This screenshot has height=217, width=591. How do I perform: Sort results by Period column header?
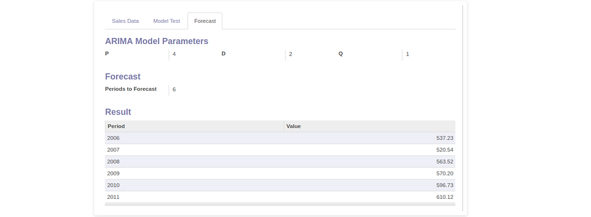pyautogui.click(x=194, y=126)
